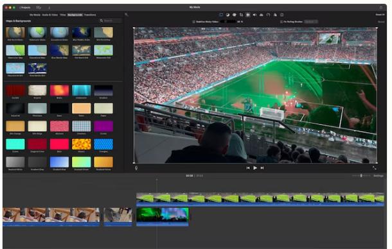The height and width of the screenshot is (249, 392).
Task: Open the speed speedometer tool
Action: tap(268, 15)
